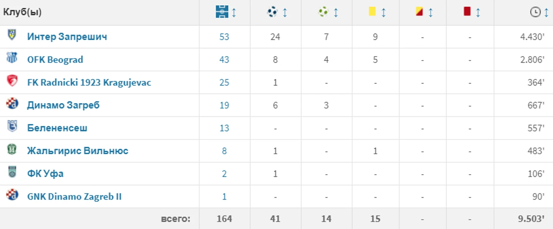Screen dimensions: 553x229
Task: Open the FK Radnicki 1923 Kragujevac link
Action: pos(89,82)
